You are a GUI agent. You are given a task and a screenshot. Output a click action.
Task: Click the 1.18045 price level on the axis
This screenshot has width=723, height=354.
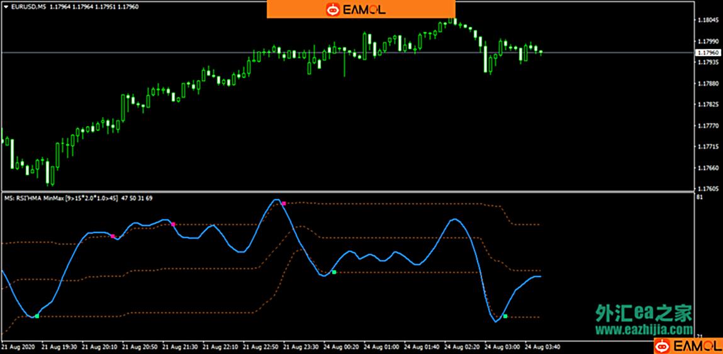point(708,20)
